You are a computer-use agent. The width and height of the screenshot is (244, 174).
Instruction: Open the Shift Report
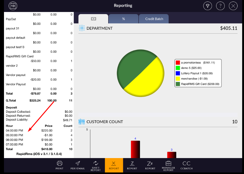[96, 165]
